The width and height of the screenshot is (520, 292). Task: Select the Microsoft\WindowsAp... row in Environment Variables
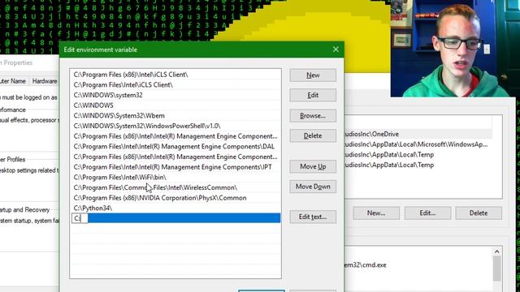click(x=418, y=144)
